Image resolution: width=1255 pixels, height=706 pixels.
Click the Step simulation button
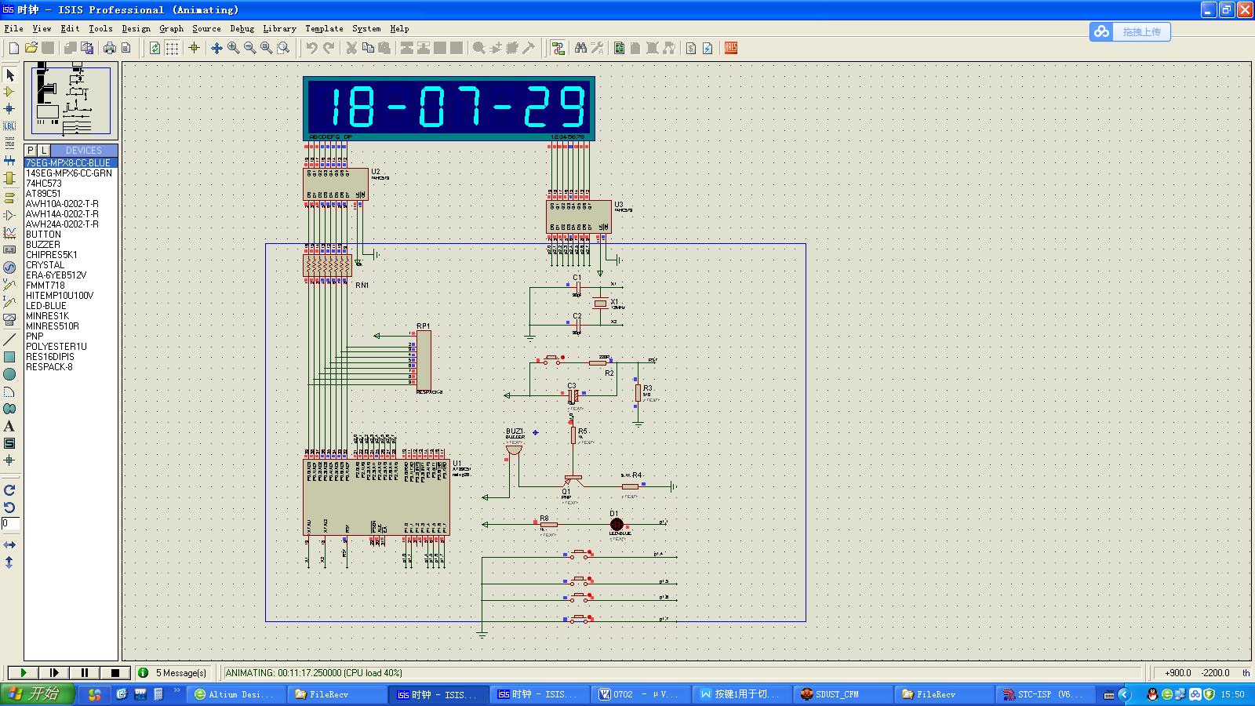53,672
